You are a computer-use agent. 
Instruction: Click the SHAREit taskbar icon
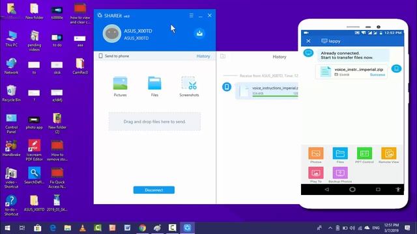(x=187, y=227)
